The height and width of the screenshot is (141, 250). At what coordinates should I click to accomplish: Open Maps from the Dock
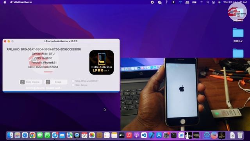click(x=70, y=135)
